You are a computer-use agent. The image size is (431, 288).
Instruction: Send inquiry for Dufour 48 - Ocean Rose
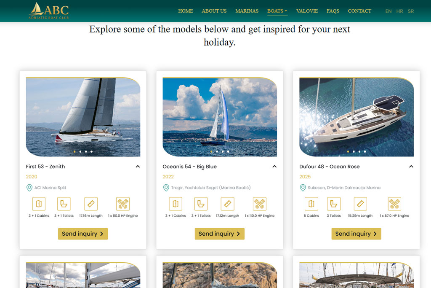pyautogui.click(x=356, y=234)
